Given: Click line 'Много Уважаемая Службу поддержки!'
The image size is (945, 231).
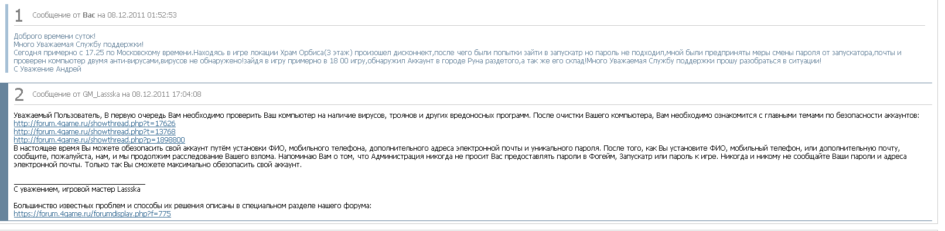Looking at the screenshot, I should [x=79, y=45].
